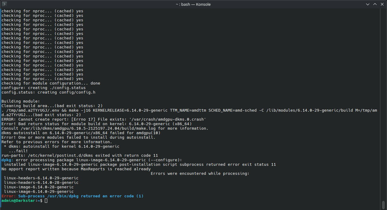The height and width of the screenshot is (210, 387).
Task: Click 'Errors were encountered while processing:' text
Action: point(200,174)
